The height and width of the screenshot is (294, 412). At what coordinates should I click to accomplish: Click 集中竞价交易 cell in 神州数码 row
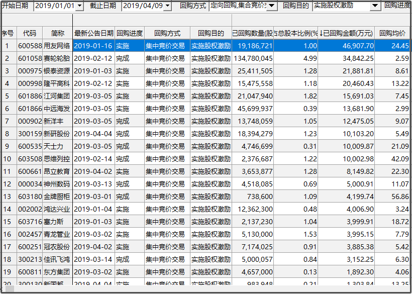click(x=167, y=184)
